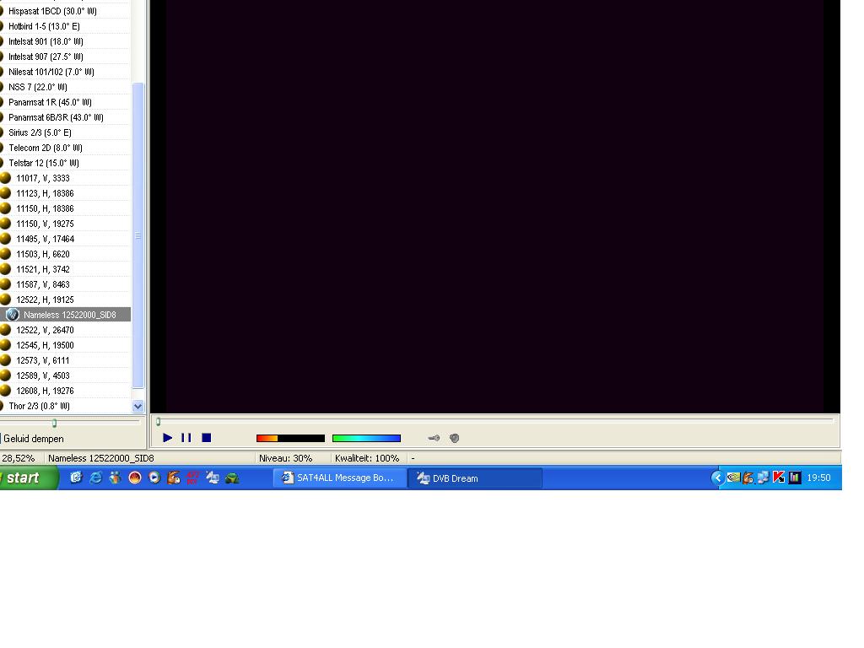
Task: Stop playback with the square Stop button
Action: click(x=207, y=438)
